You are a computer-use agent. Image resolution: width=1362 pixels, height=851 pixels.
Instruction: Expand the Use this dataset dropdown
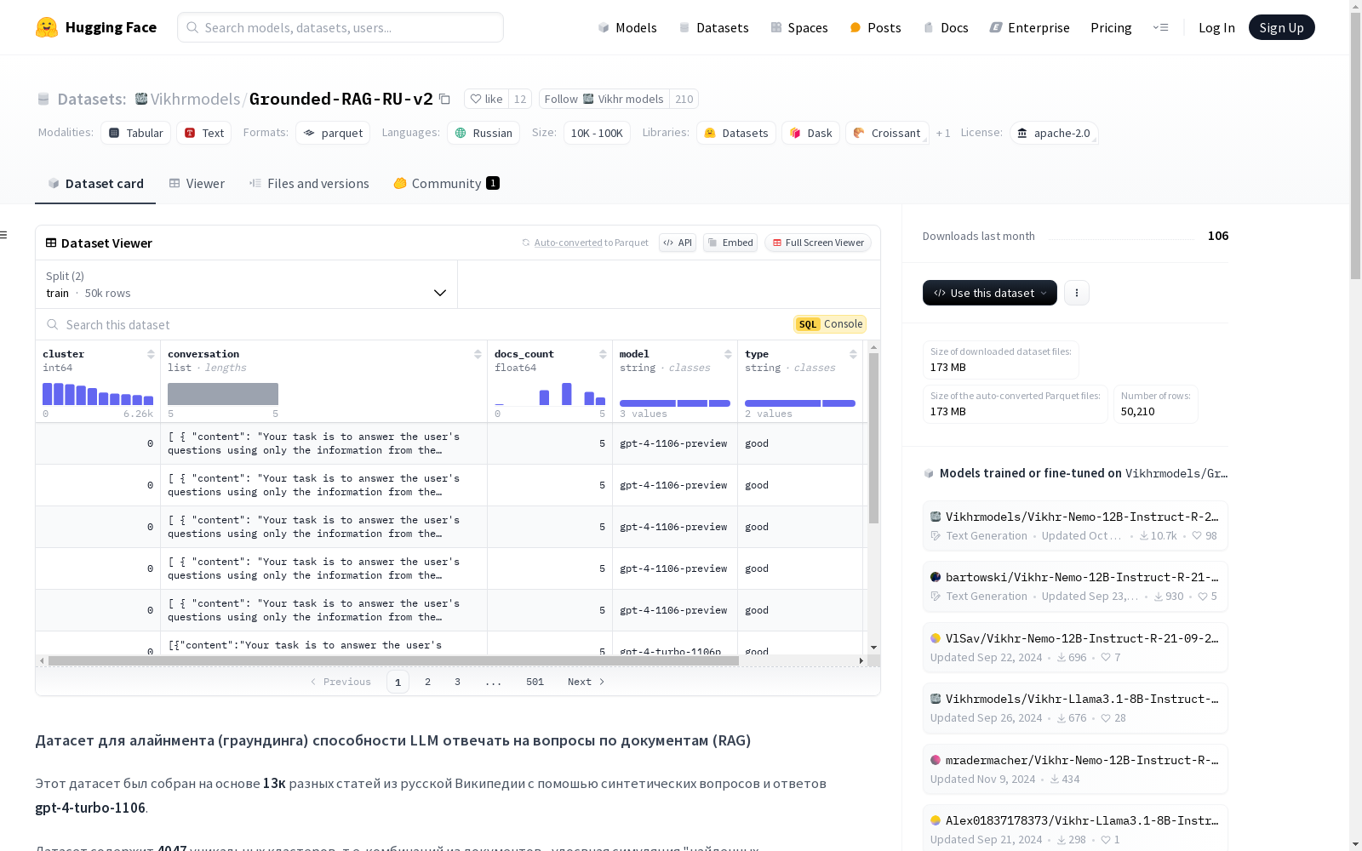pos(990,293)
